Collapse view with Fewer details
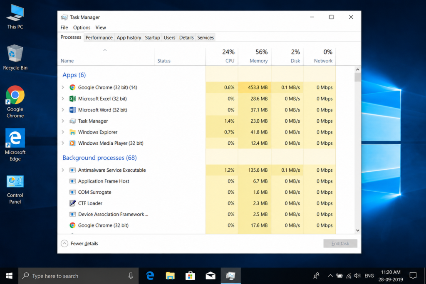The height and width of the screenshot is (284, 426). [79, 244]
